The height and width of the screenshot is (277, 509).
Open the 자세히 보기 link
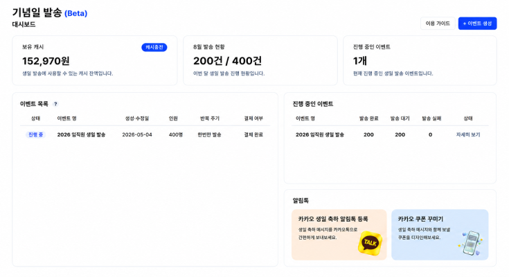point(467,134)
